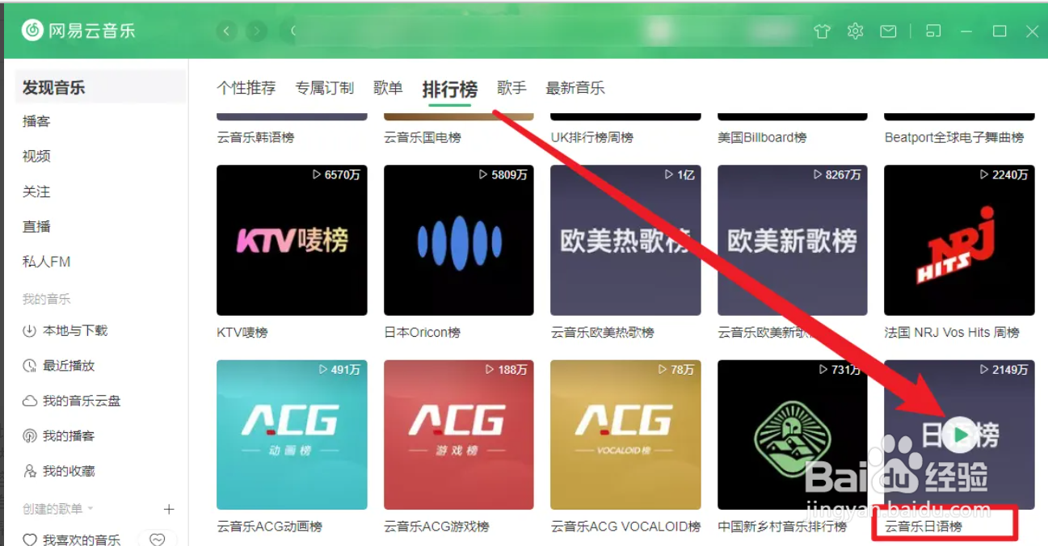Image resolution: width=1048 pixels, height=546 pixels.
Task: Select the 排行榜 tab
Action: click(x=450, y=89)
